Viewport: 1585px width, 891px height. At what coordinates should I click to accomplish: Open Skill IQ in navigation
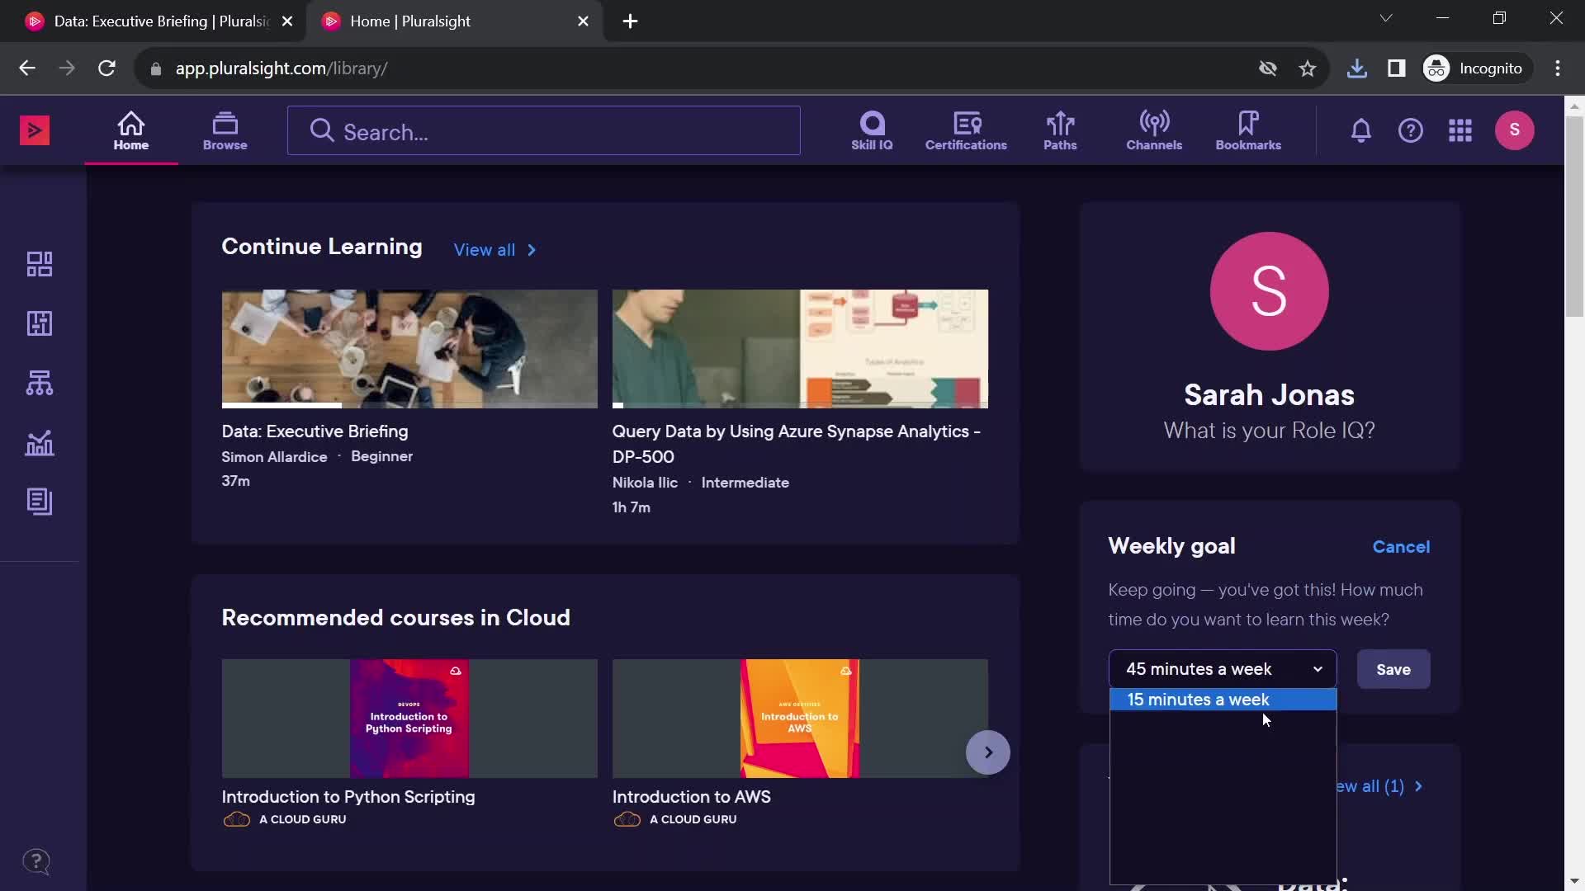pyautogui.click(x=872, y=131)
